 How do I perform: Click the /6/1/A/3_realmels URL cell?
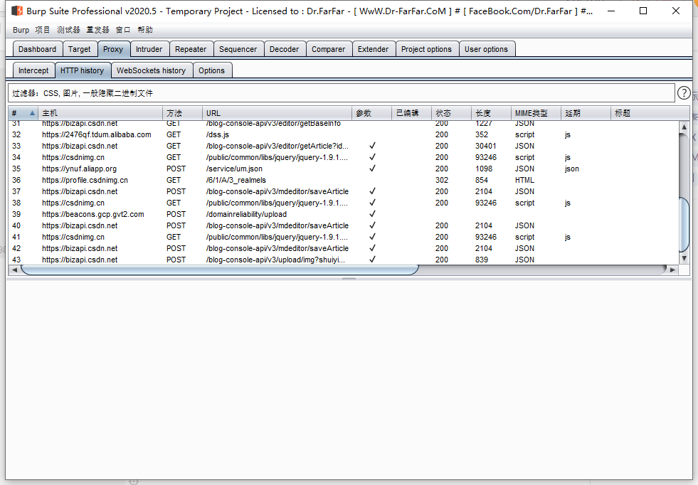[236, 180]
